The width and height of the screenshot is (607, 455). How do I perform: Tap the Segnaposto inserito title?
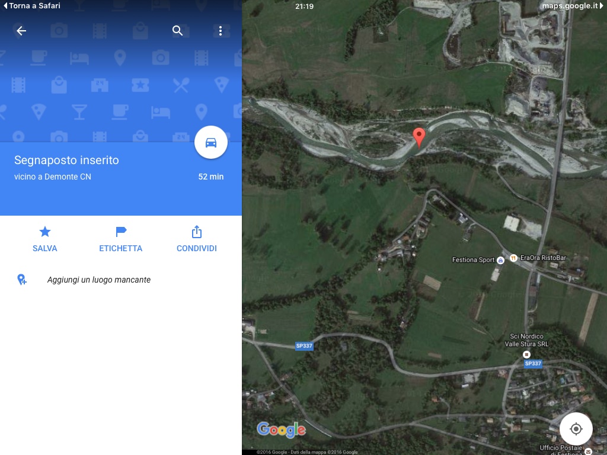click(x=66, y=160)
